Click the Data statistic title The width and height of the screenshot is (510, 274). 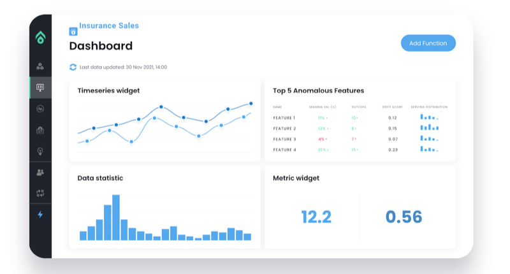click(x=100, y=178)
